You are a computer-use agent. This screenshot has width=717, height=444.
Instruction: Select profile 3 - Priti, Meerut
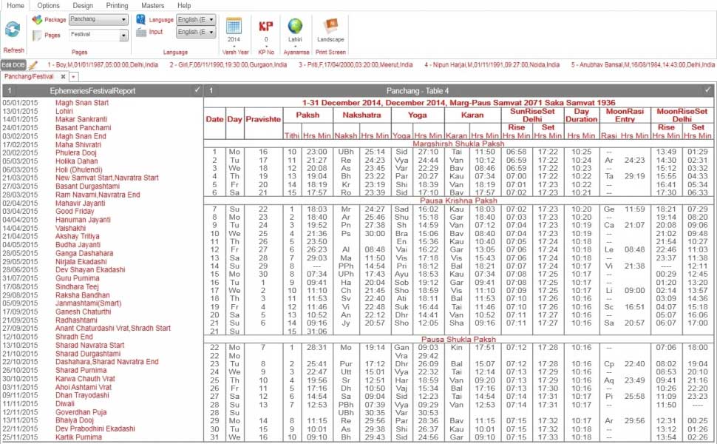(x=356, y=65)
